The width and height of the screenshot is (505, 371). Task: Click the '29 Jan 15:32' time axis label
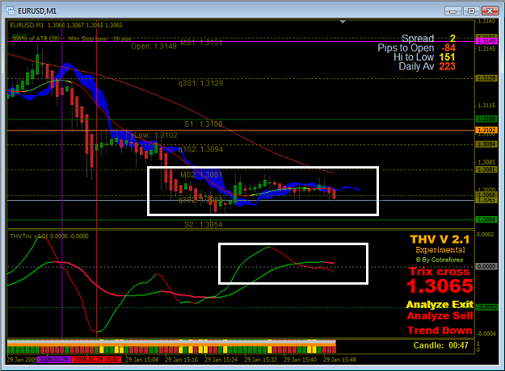(x=261, y=360)
